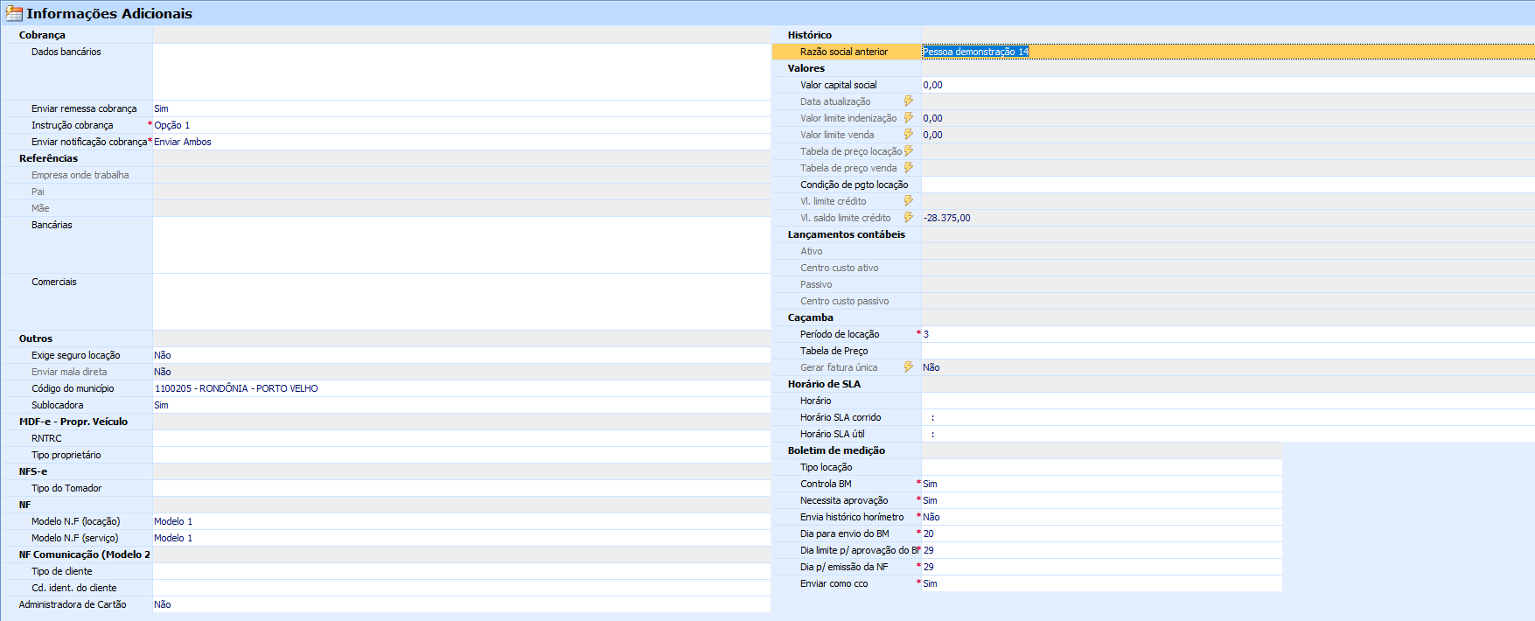
Task: Click the Tipo locação field
Action: click(1102, 467)
